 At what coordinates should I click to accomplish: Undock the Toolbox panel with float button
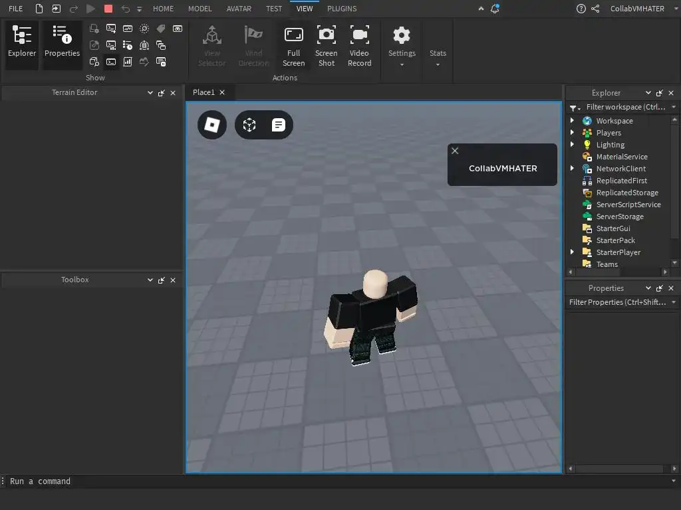pyautogui.click(x=161, y=280)
